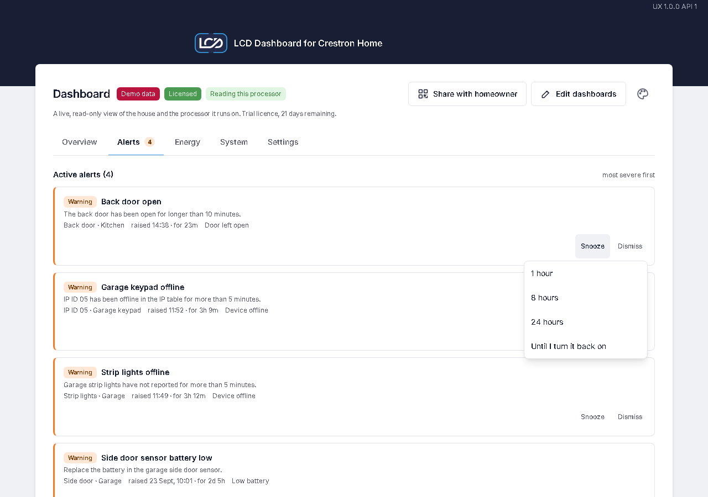Viewport: 708px width, 497px height.
Task: Select 24 hours snooze option
Action: point(586,322)
